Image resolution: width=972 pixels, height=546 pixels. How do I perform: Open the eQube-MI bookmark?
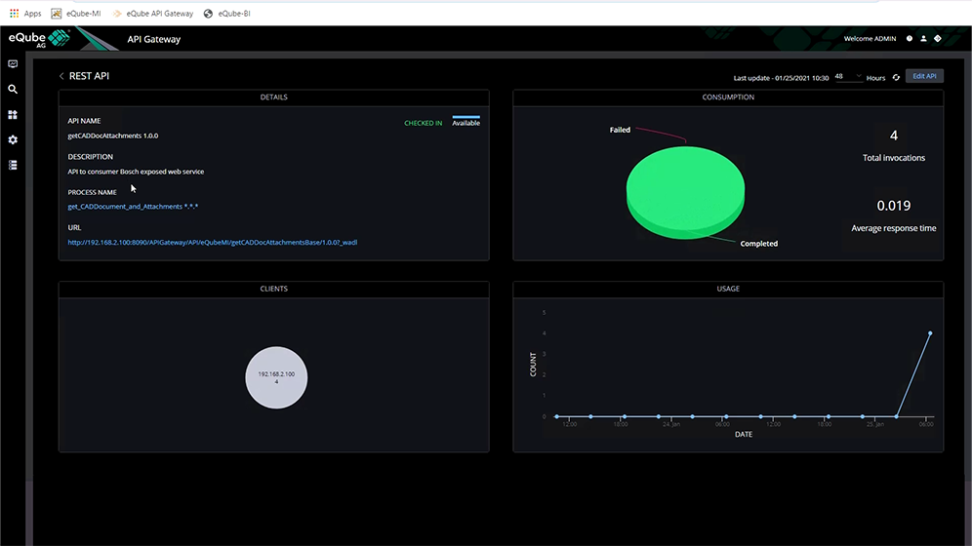(76, 14)
